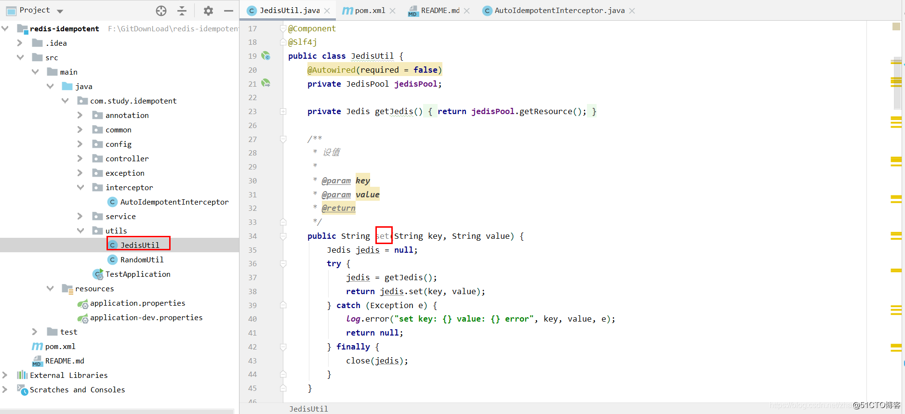Viewport: 905px width, 414px height.
Task: Fold the set method at line 34
Action: pos(283,236)
